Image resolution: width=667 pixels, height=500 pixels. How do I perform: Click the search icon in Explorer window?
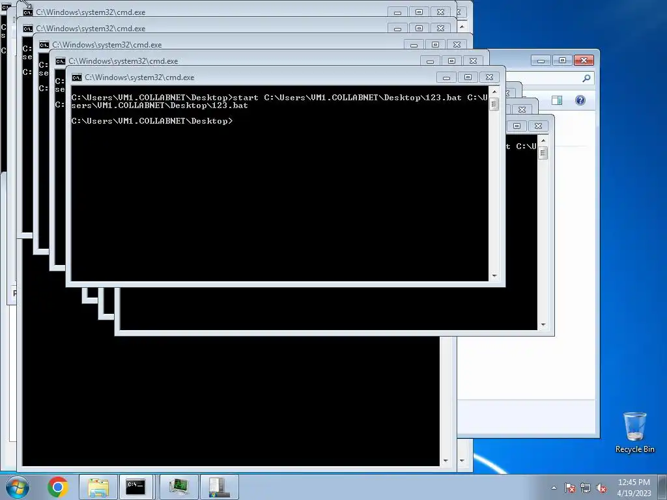[x=586, y=78]
